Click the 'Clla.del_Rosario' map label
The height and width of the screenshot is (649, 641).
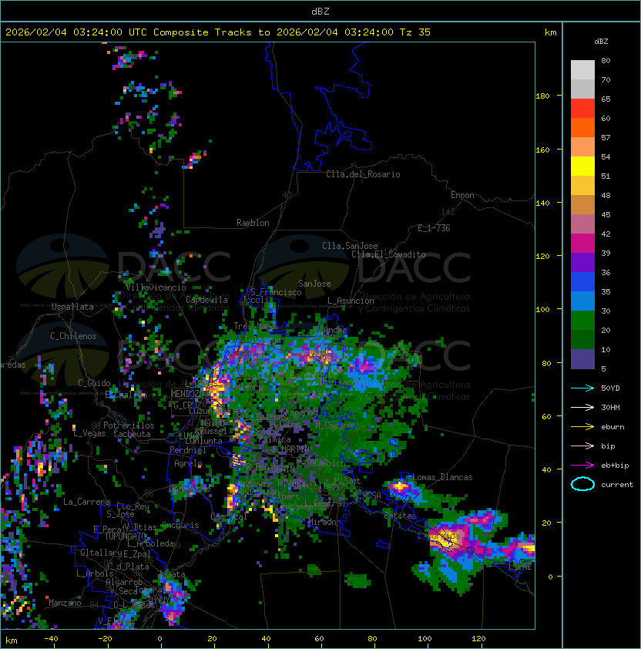click(x=363, y=174)
